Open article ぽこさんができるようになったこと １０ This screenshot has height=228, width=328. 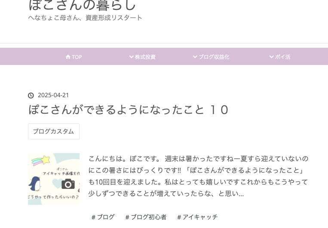[x=128, y=110]
